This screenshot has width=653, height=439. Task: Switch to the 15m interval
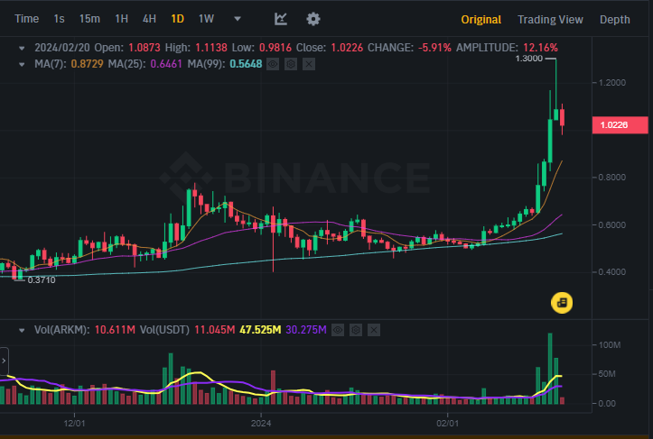(x=89, y=19)
